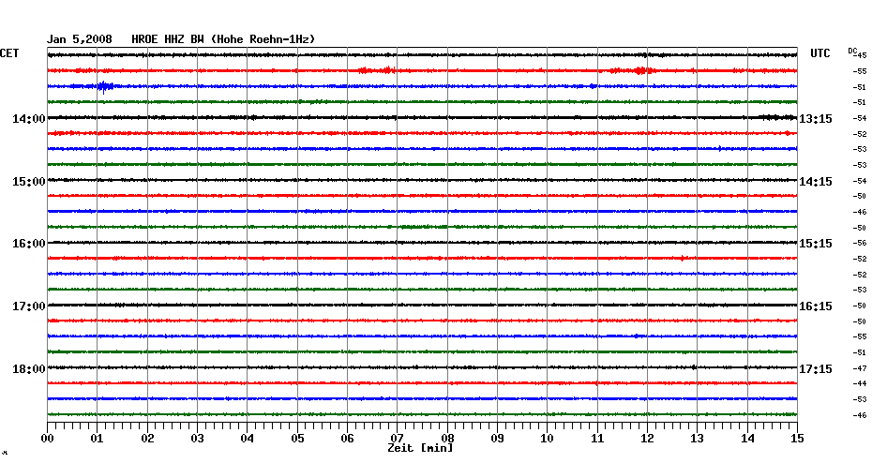Viewport: 872px width, 463px height.
Task: Click the 'CET' timezone label
Action: click(x=9, y=53)
